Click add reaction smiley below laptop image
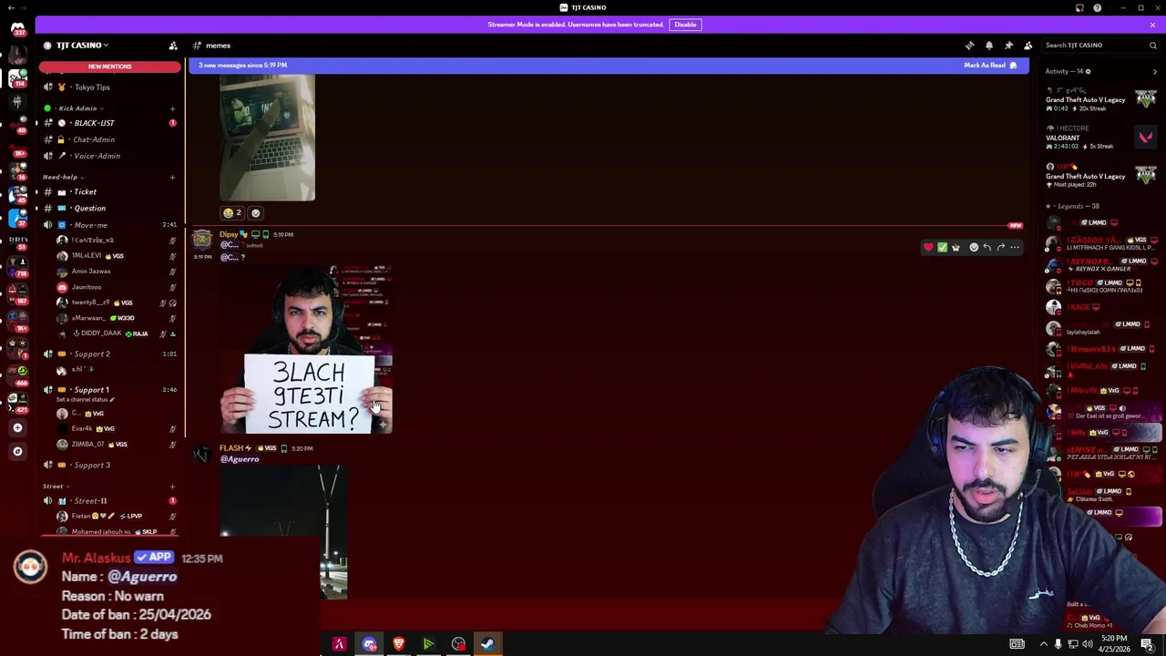Image resolution: width=1166 pixels, height=656 pixels. 255,213
